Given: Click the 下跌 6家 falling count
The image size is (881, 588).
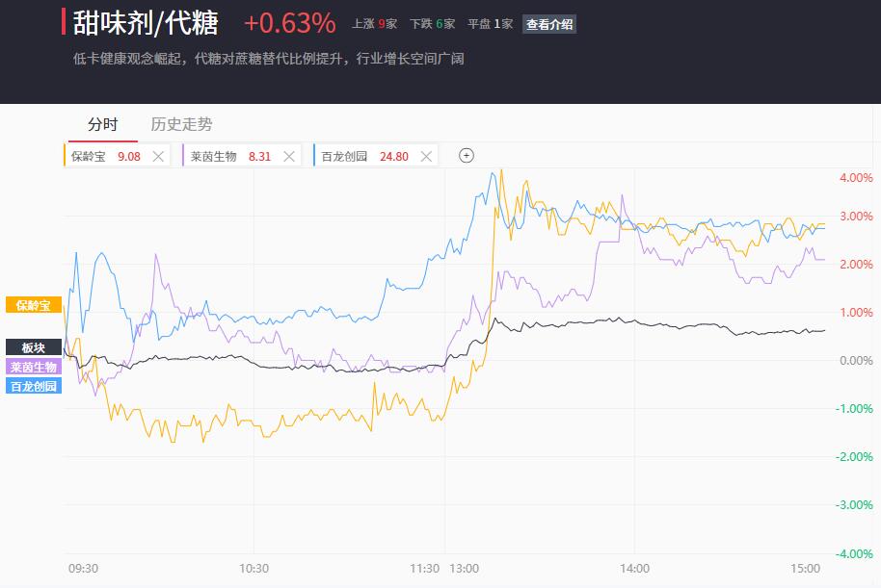Looking at the screenshot, I should click(x=432, y=24).
